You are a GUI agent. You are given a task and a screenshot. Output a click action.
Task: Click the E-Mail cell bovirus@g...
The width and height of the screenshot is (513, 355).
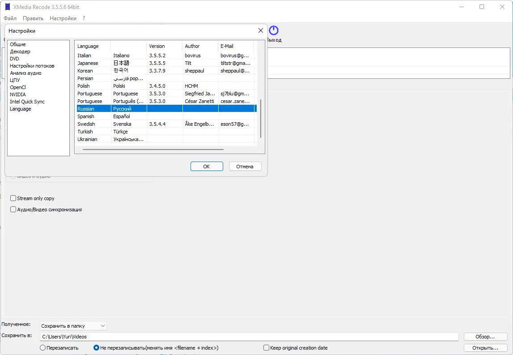[234, 56]
